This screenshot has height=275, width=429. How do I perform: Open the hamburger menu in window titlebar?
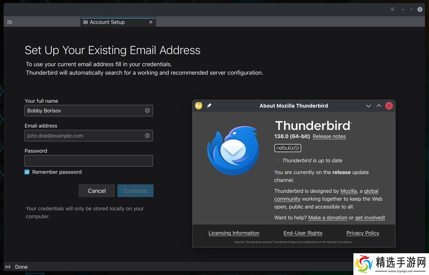[x=392, y=9]
